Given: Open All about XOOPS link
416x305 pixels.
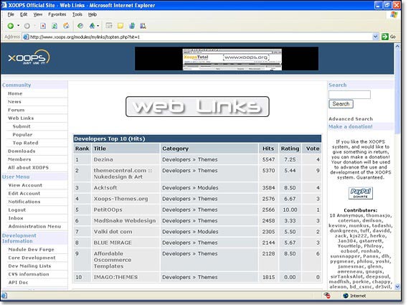Looking at the screenshot, I should coord(28,167).
